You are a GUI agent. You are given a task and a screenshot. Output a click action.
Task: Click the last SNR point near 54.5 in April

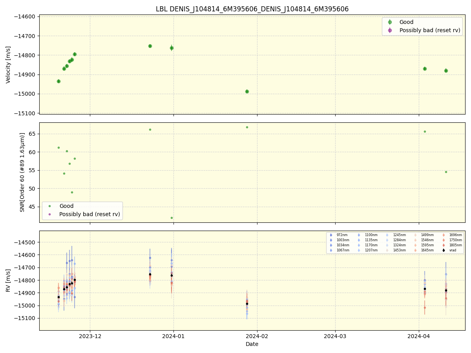coord(446,172)
